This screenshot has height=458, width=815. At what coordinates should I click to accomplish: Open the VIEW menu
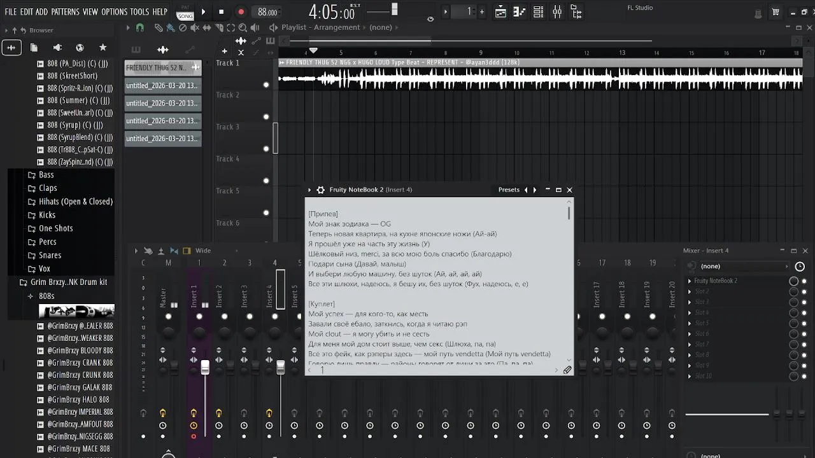coord(90,11)
